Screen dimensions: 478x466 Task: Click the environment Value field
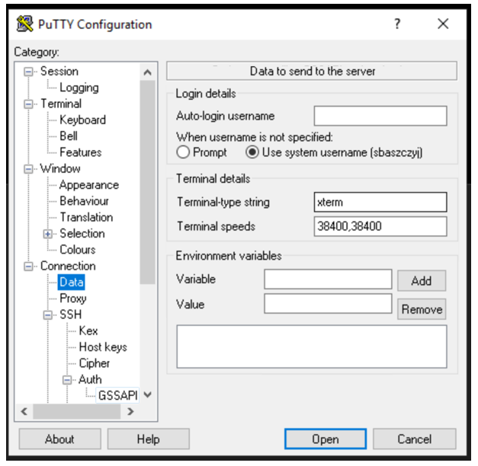tap(328, 303)
